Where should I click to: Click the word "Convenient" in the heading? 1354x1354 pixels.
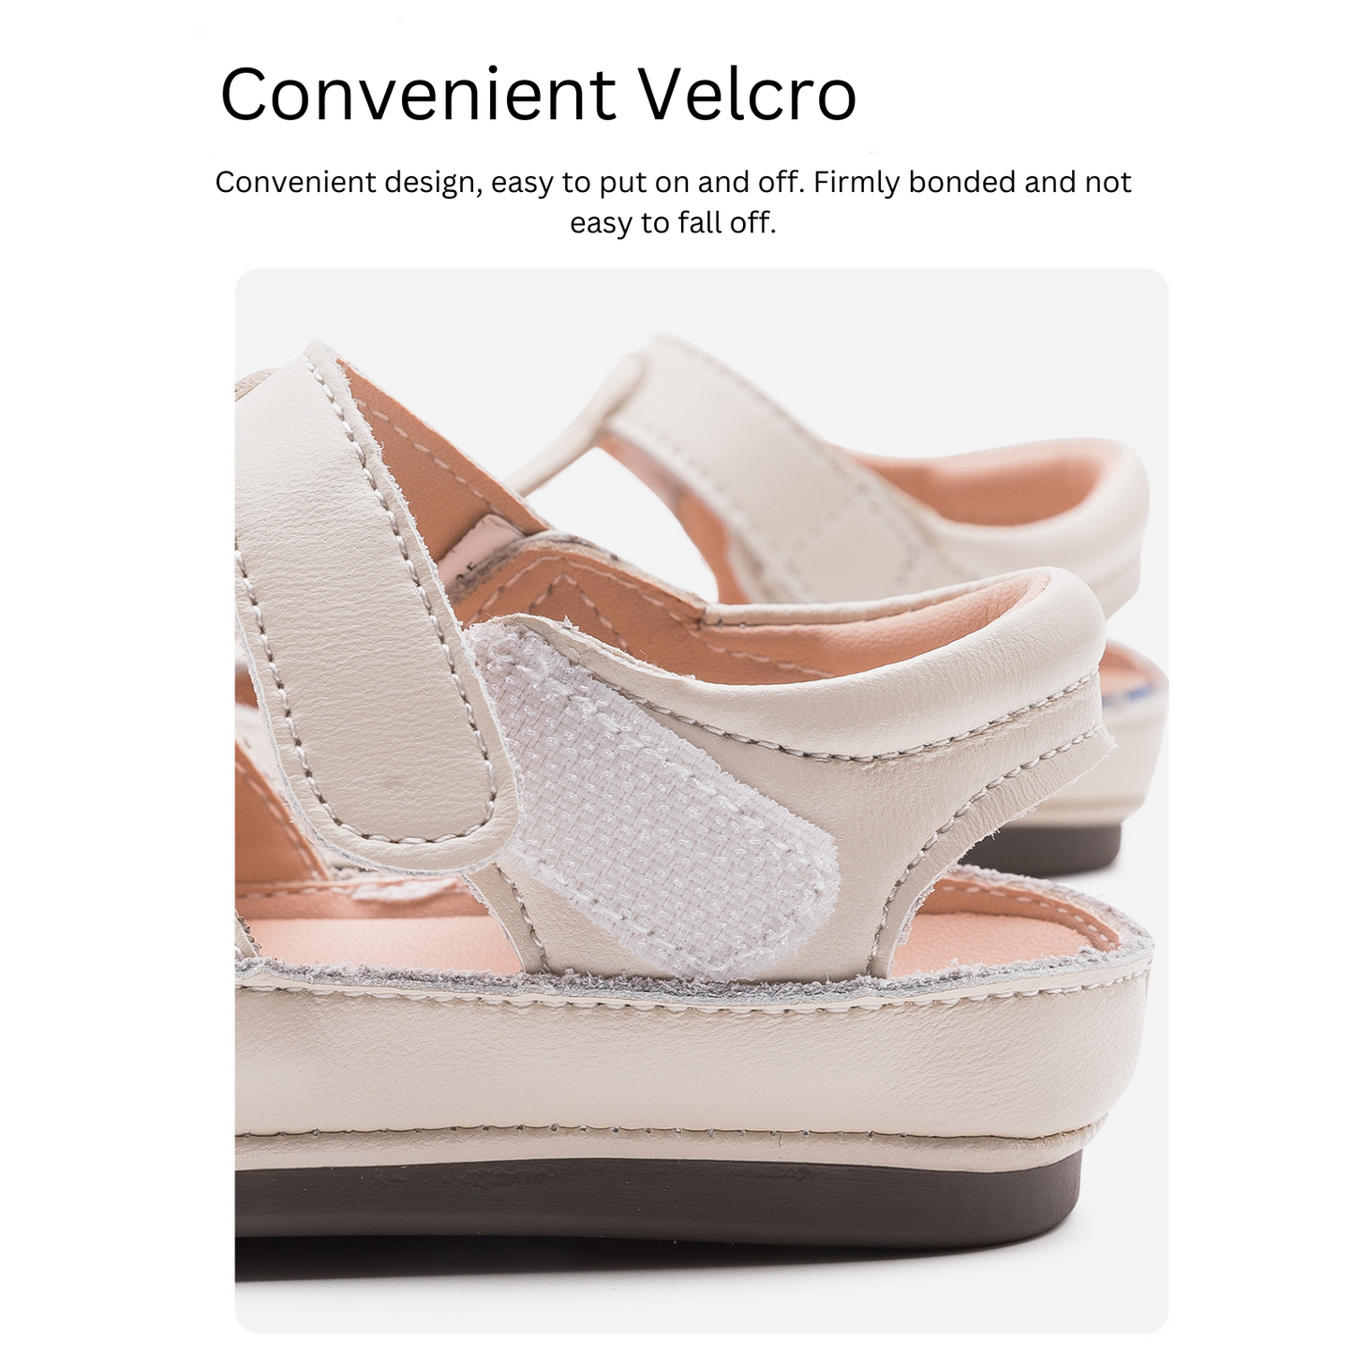pos(418,95)
